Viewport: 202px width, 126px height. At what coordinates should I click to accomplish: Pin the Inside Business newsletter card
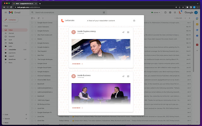[123, 76]
